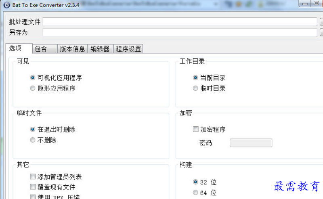Open the 包含 tab
The image size is (323, 199).
[x=45, y=49]
